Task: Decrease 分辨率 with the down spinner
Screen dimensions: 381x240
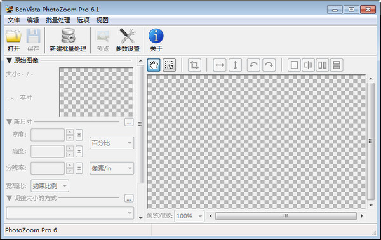Action: point(70,171)
